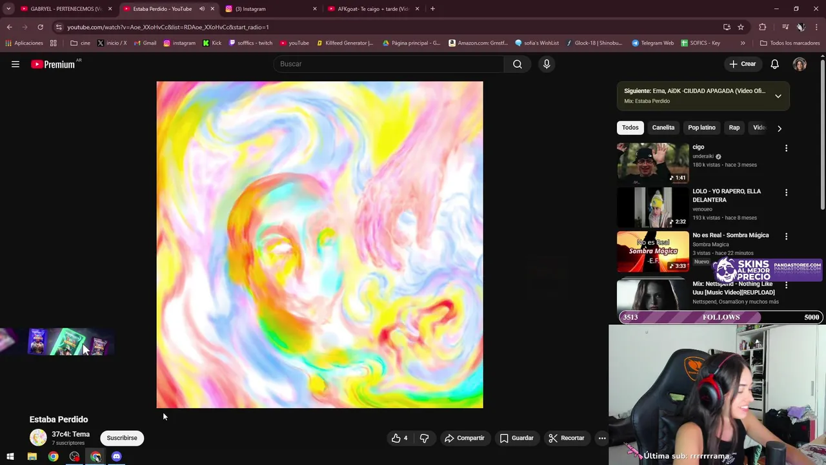Open the Todos los marcadores folder
The height and width of the screenshot is (465, 826).
(790, 43)
